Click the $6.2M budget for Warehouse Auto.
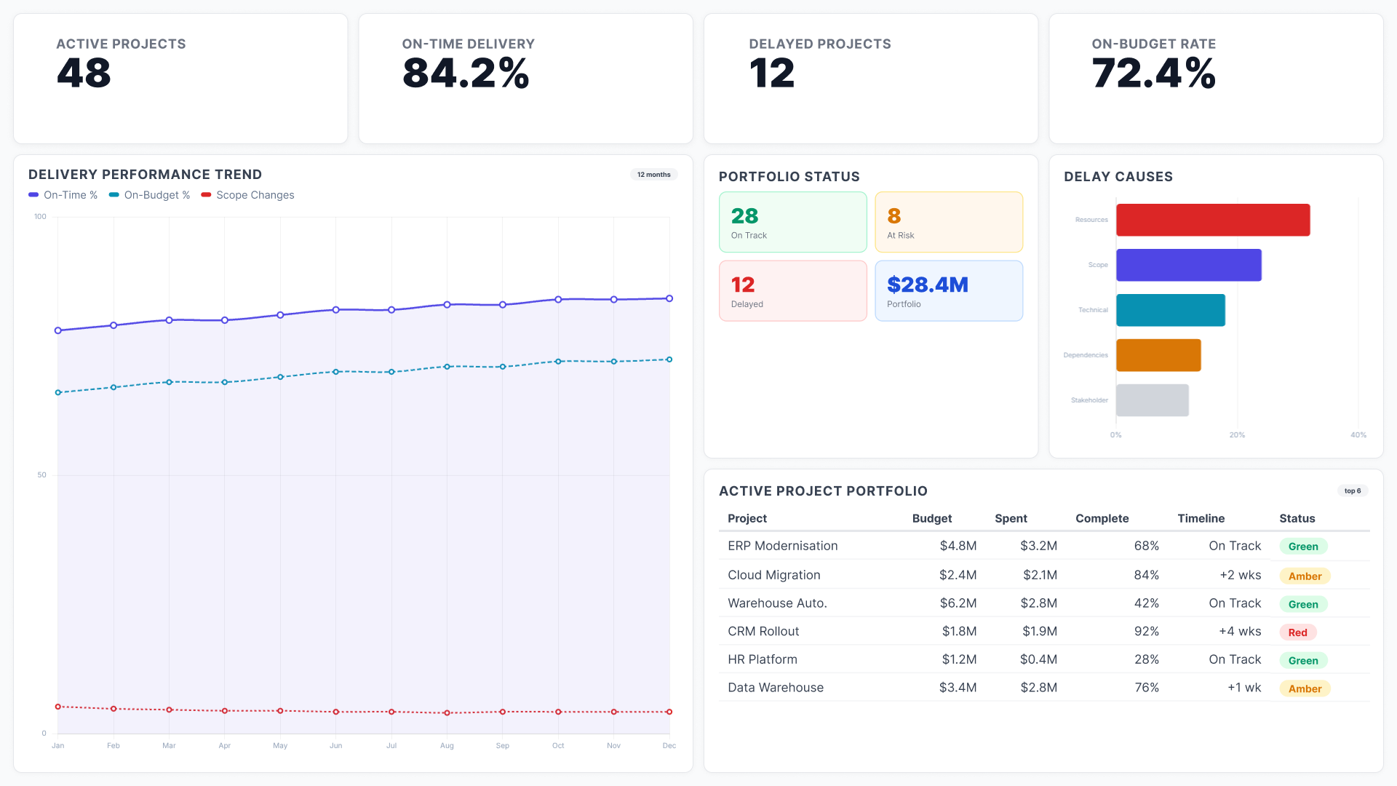The image size is (1397, 786). point(958,603)
